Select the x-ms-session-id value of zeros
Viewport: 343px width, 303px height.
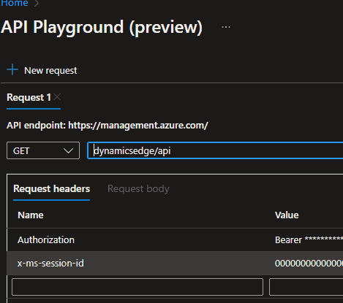point(309,264)
